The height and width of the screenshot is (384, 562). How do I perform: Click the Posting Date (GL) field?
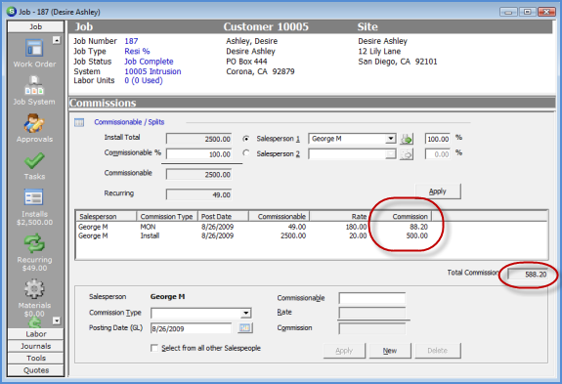click(x=191, y=328)
